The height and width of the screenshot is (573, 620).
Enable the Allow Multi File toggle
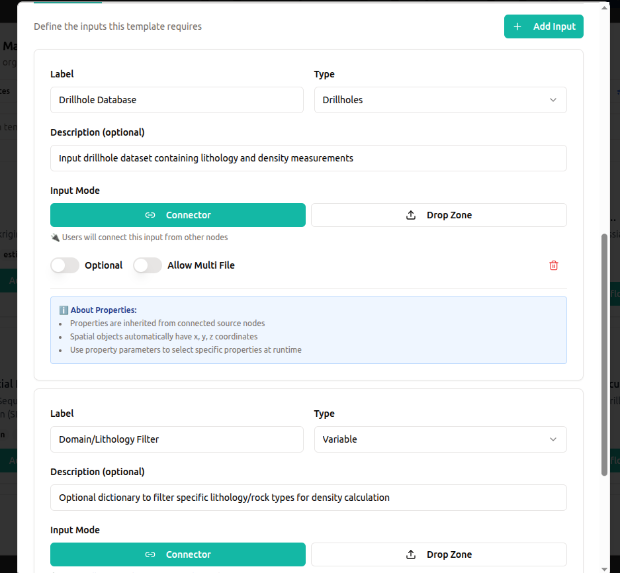(147, 265)
